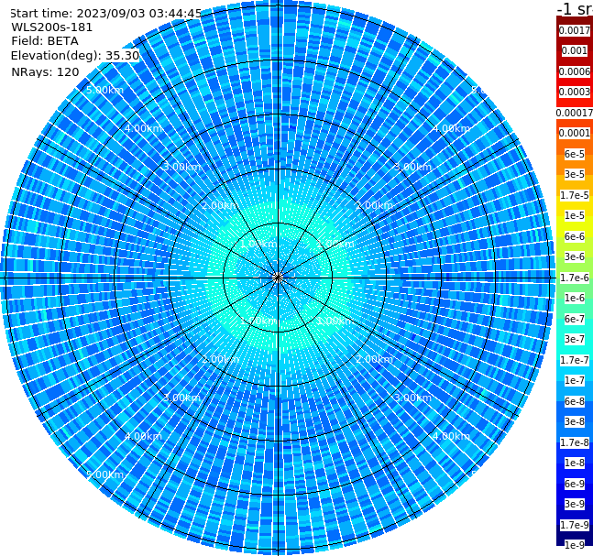Select the Elevation(deg): 35.30 text

click(x=75, y=56)
